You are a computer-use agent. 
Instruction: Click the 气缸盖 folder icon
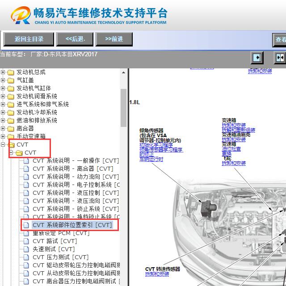coord(11,80)
